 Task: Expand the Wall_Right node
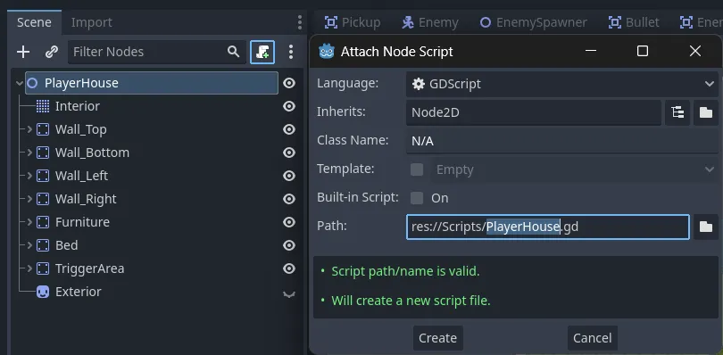tap(29, 199)
